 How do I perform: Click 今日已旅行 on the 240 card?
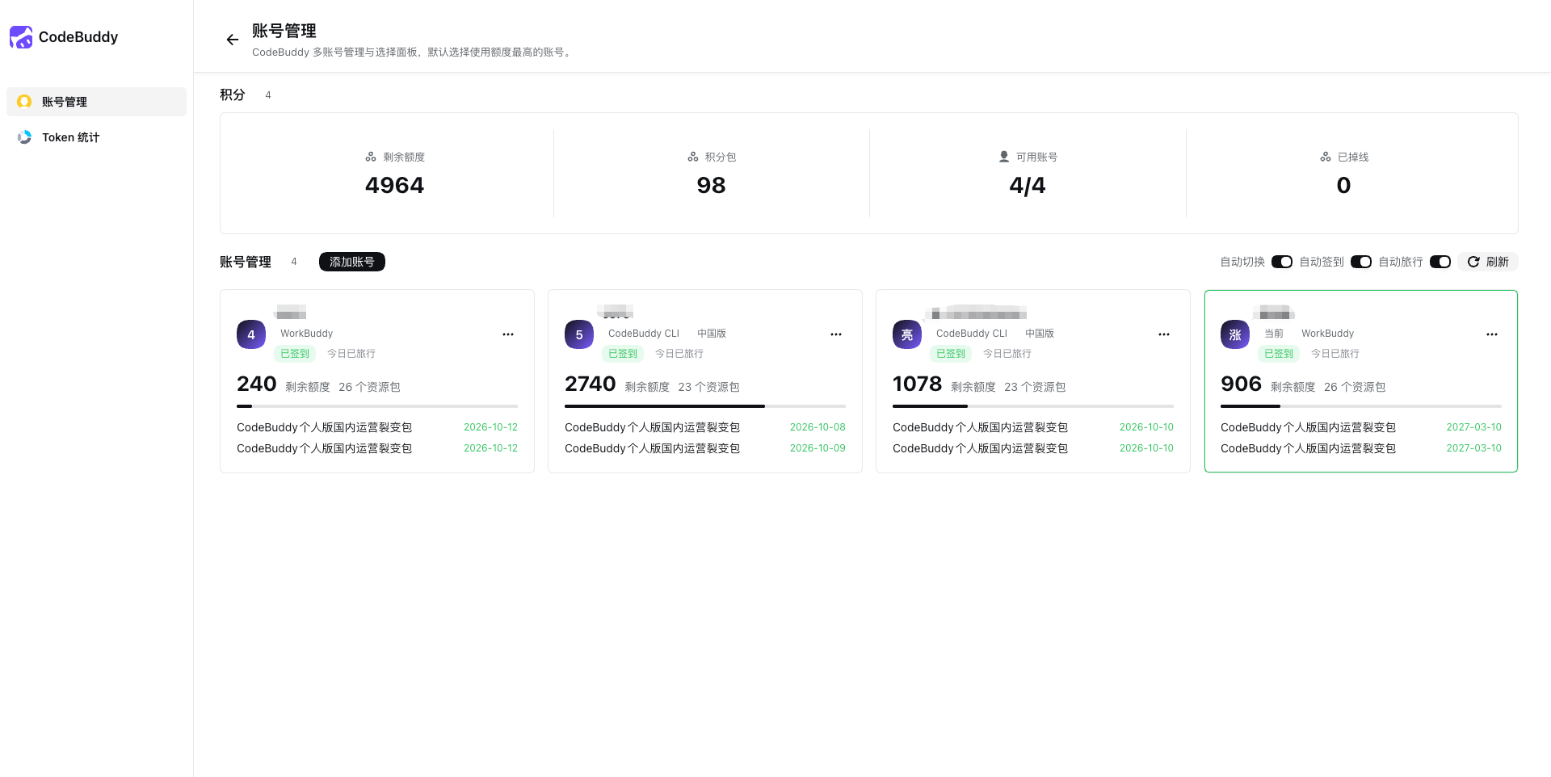[x=351, y=354]
